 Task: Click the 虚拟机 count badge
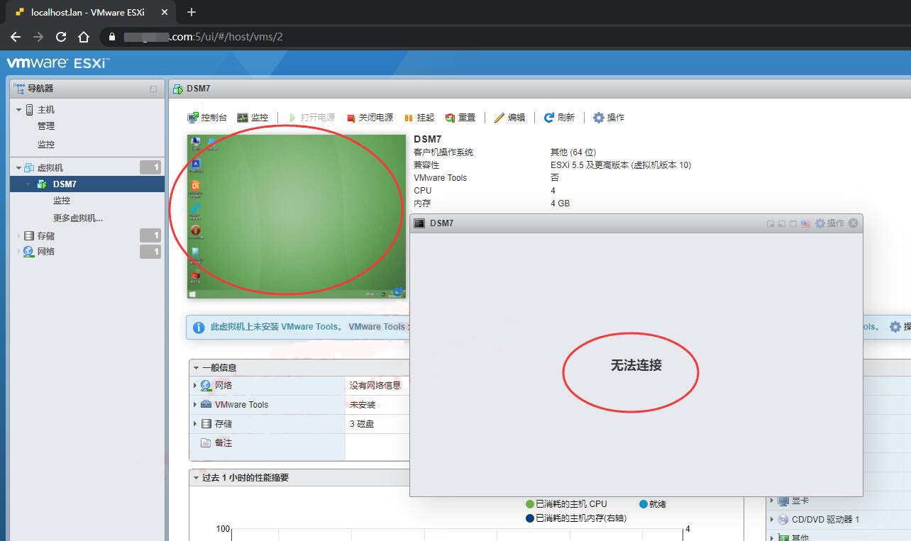point(150,167)
